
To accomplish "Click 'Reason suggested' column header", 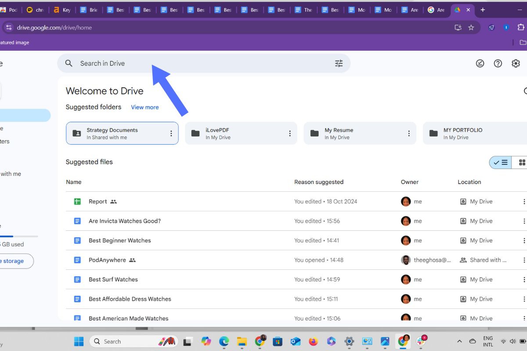I will pyautogui.click(x=319, y=182).
